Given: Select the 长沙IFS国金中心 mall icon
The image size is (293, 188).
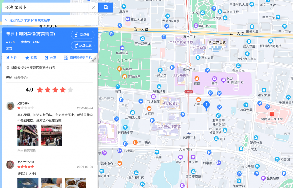Looking at the screenshot, I should click(x=223, y=80).
